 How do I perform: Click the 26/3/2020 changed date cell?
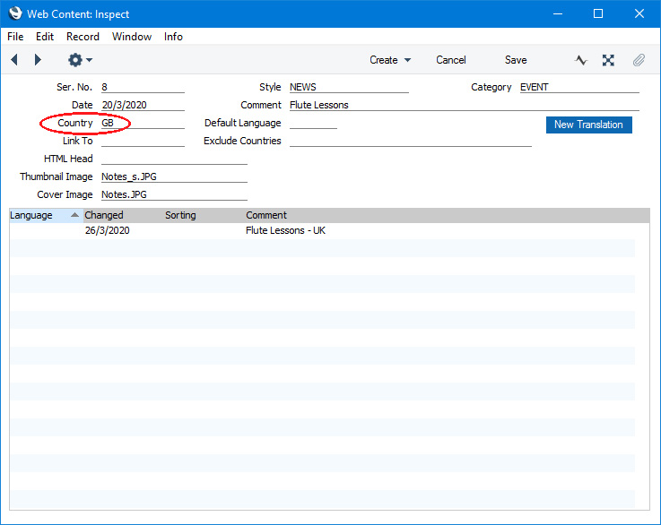(107, 231)
